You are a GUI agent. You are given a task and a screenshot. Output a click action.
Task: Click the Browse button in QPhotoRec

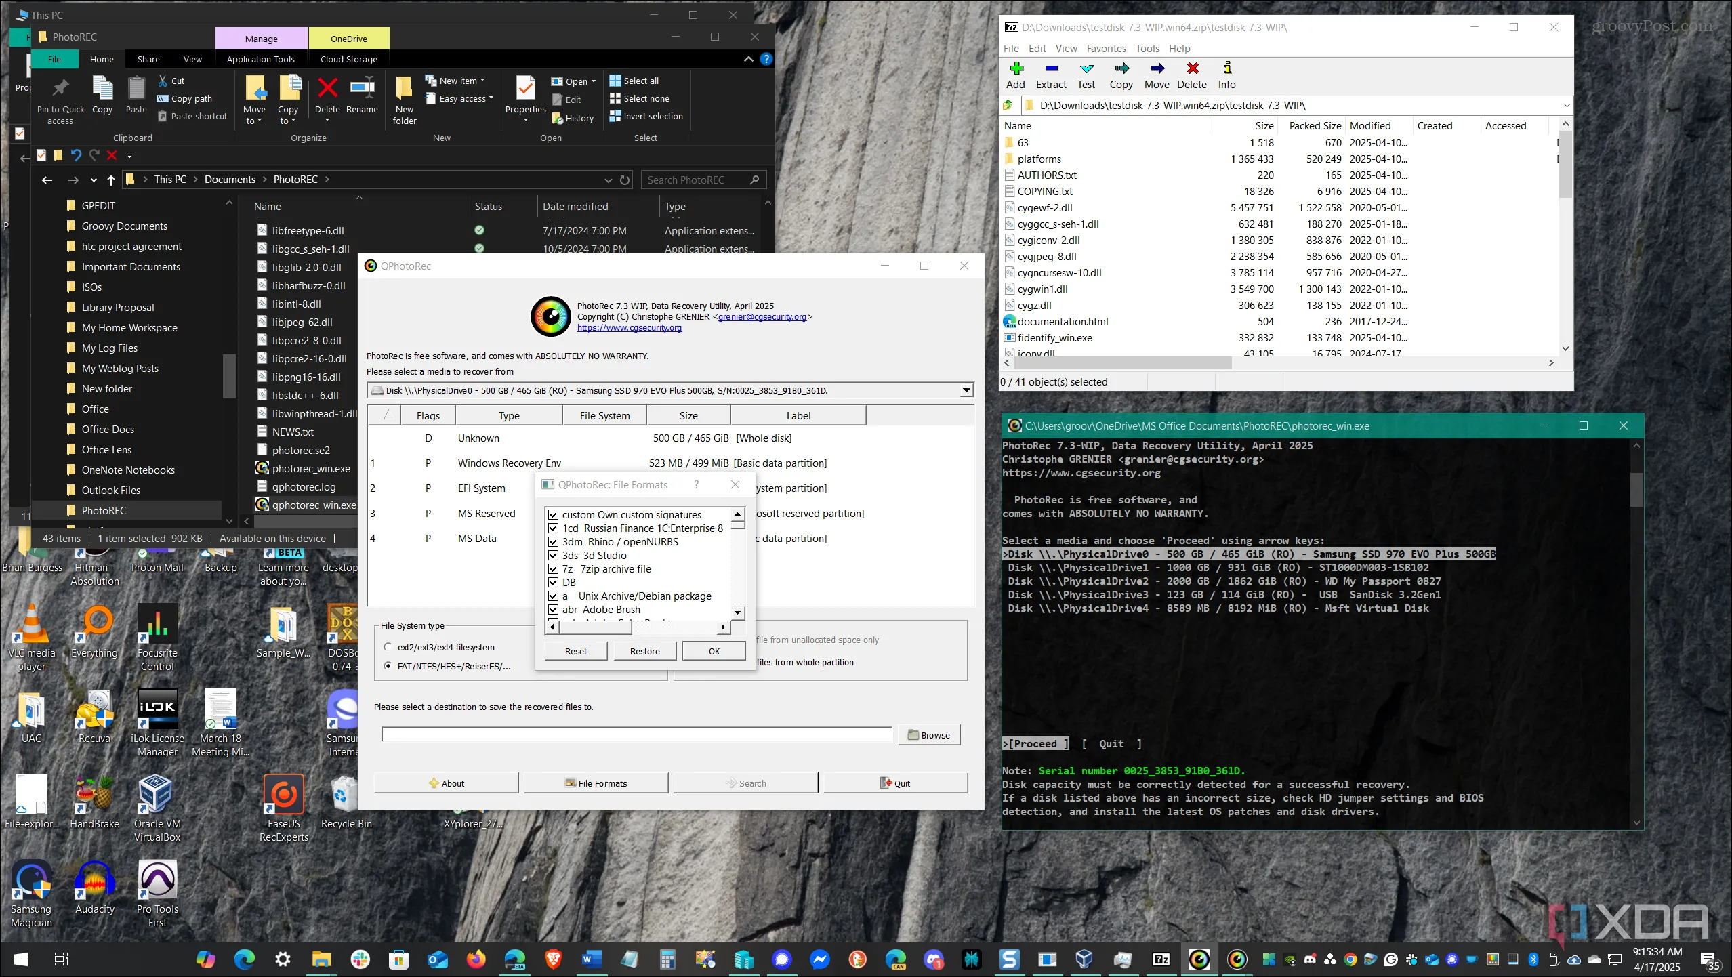click(x=928, y=734)
